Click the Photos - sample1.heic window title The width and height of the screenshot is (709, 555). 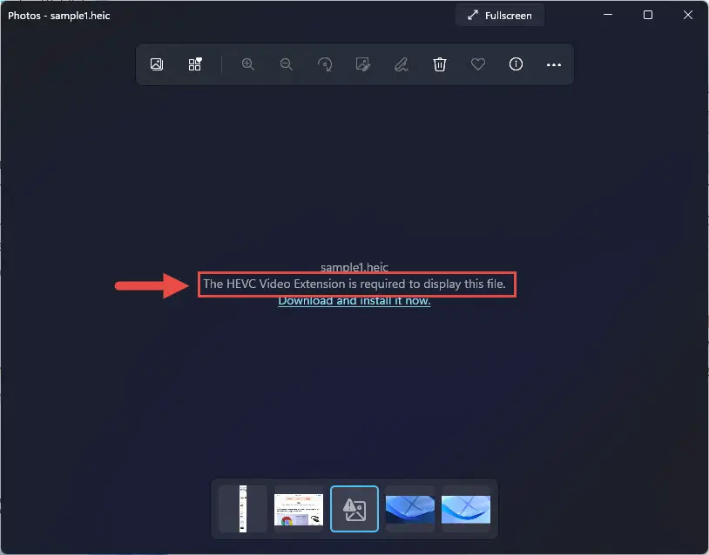[x=58, y=16]
